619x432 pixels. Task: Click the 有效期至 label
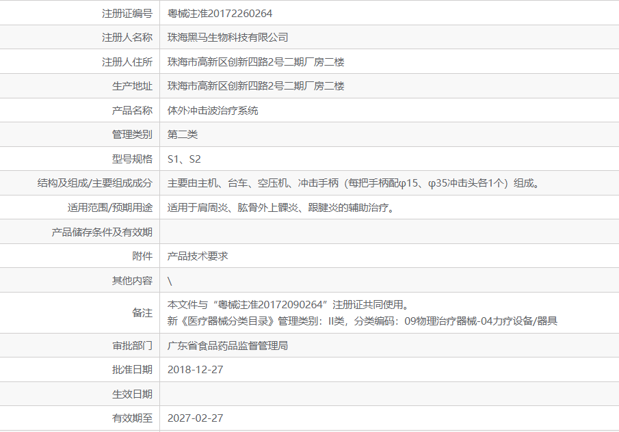click(132, 418)
